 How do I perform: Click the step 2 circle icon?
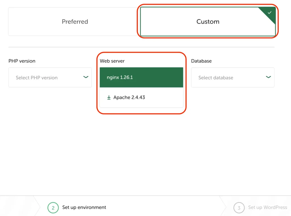(53, 208)
